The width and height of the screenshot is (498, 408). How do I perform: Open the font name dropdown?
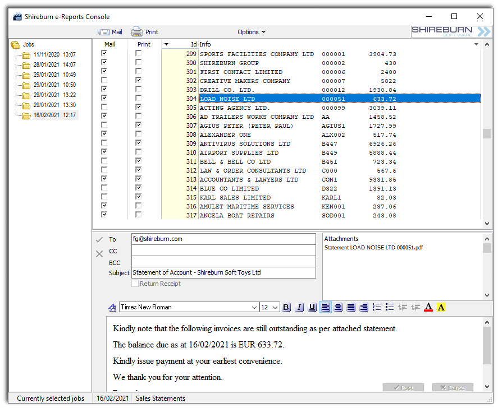click(254, 307)
